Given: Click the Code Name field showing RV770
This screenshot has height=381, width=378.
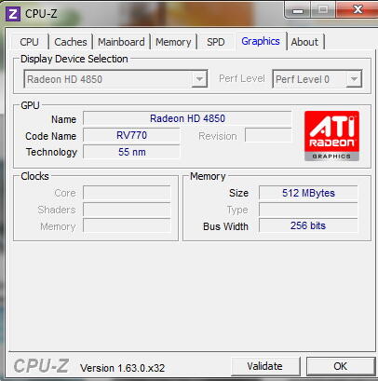Looking at the screenshot, I should (131, 135).
